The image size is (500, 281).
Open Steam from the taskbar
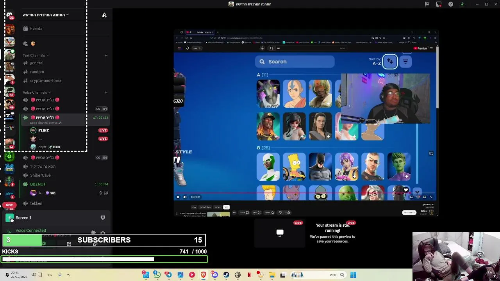[226, 275]
